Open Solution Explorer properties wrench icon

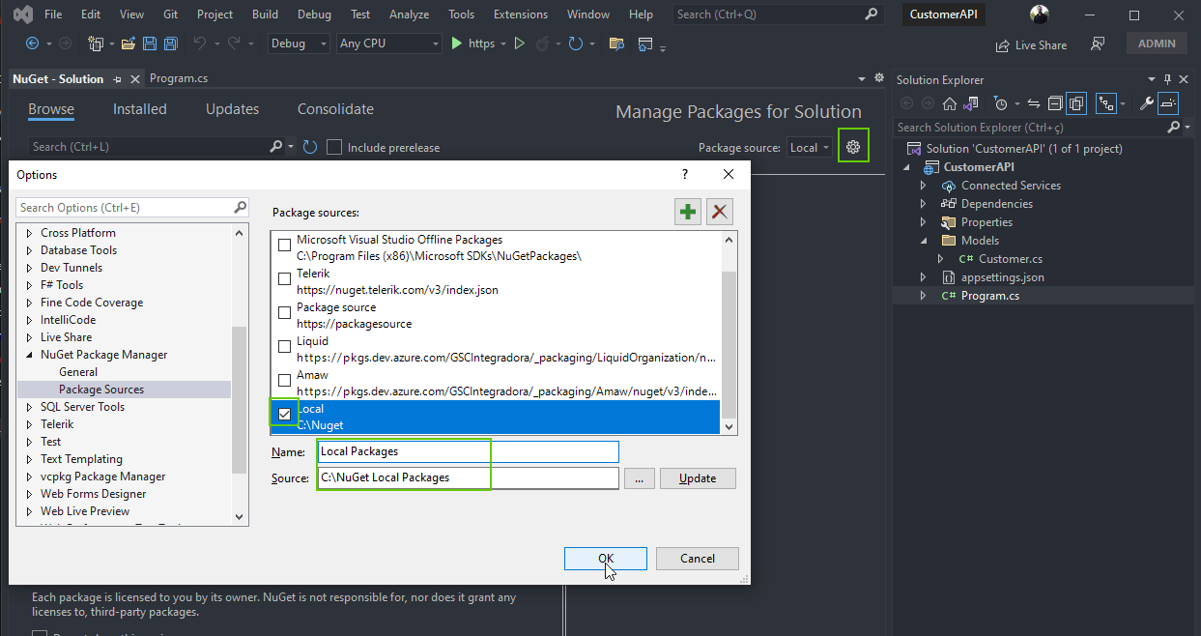(1147, 103)
